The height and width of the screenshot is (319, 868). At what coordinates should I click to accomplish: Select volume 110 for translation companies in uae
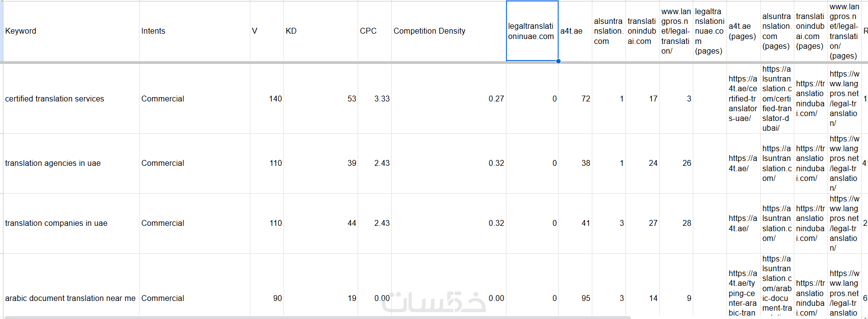point(266,223)
